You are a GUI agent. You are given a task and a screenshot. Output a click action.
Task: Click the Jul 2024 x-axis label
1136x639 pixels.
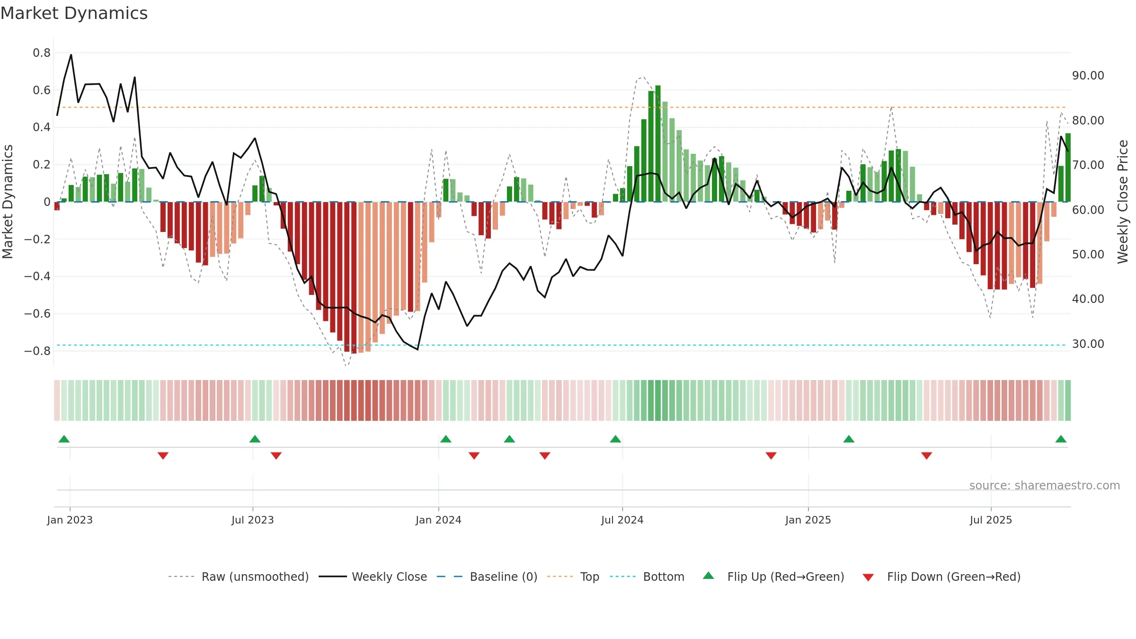(x=622, y=520)
